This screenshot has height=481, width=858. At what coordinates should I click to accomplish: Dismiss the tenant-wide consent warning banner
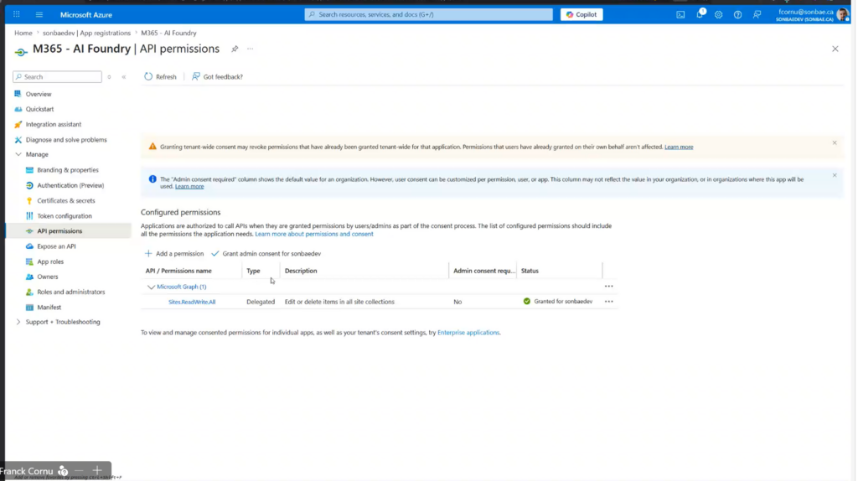coord(835,142)
